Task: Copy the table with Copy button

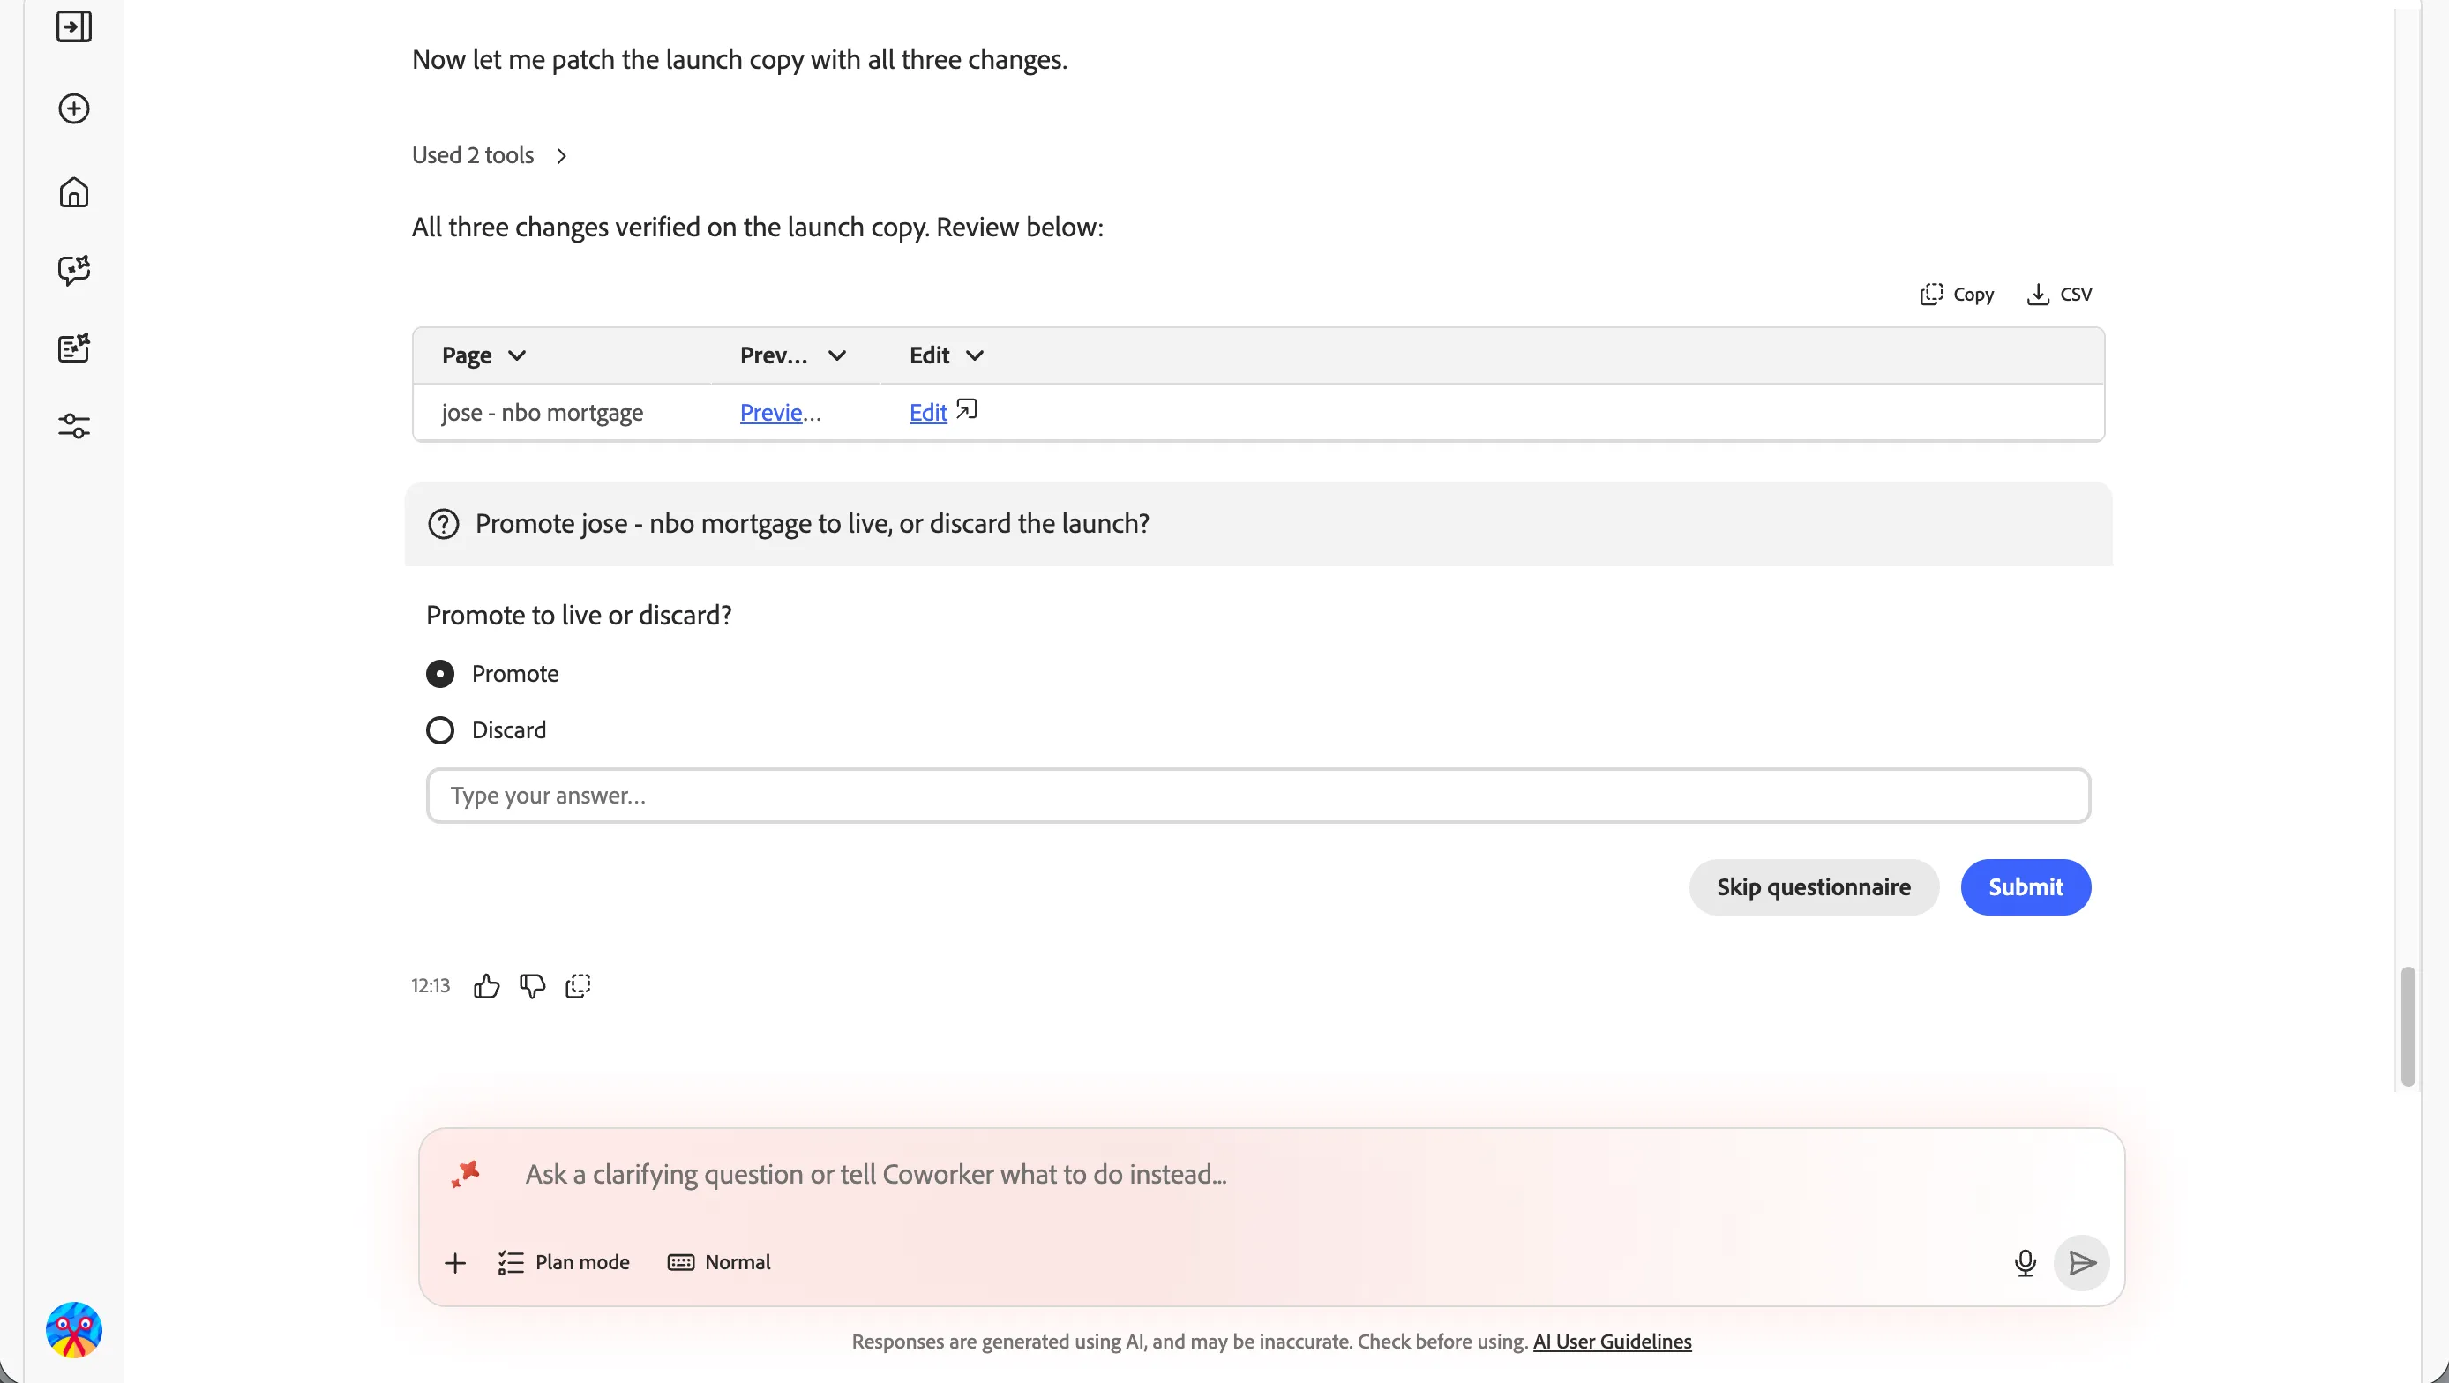Action: tap(1957, 295)
